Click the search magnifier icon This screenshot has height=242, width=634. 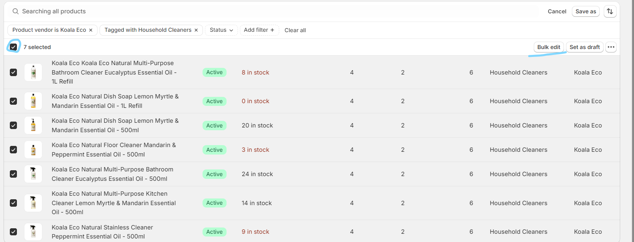[15, 11]
